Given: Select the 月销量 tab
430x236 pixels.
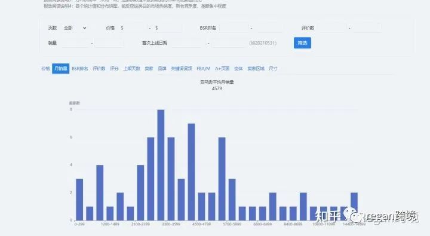Looking at the screenshot, I should tap(60, 69).
